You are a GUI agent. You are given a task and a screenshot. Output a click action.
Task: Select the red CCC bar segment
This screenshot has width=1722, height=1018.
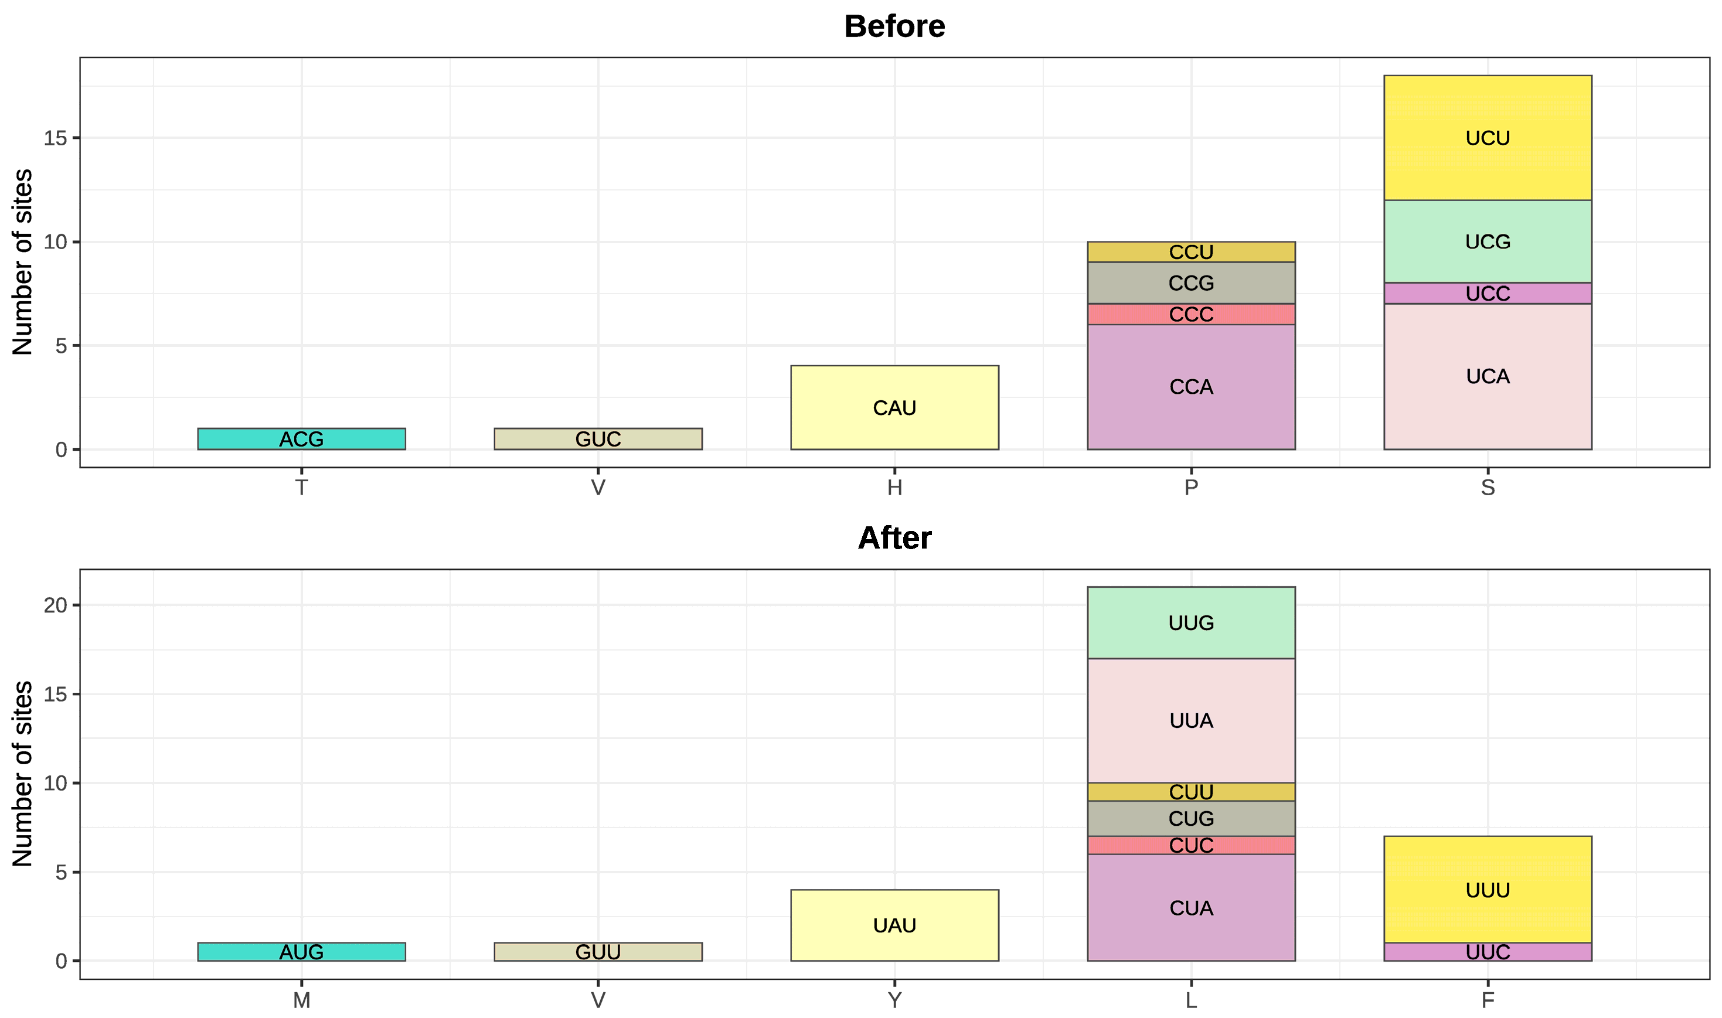pos(1191,314)
